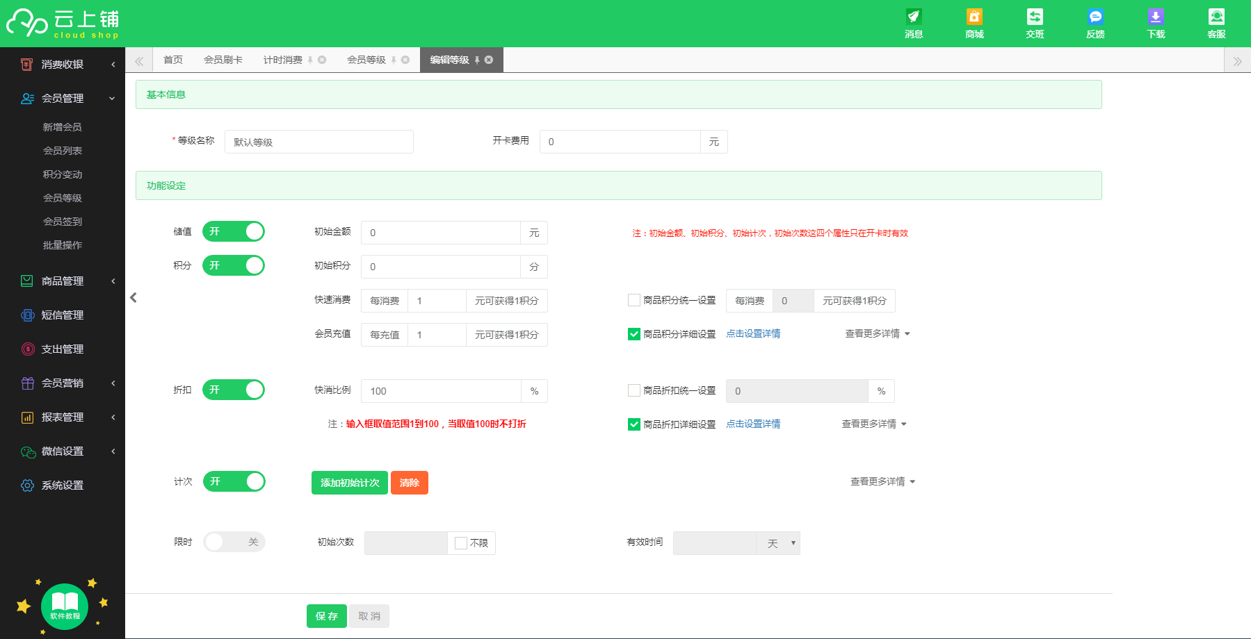Viewport: 1251px width, 639px height.
Task: Turn off the 计次 switch
Action: [234, 481]
